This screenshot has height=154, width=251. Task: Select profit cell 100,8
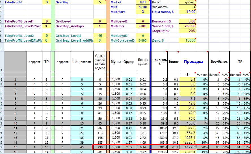(160, 128)
